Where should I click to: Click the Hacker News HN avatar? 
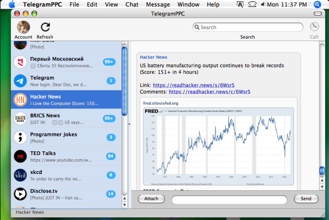pos(20,100)
